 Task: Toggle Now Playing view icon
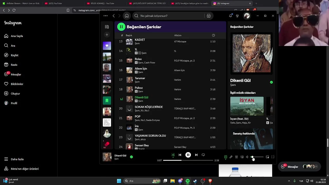[226, 157]
